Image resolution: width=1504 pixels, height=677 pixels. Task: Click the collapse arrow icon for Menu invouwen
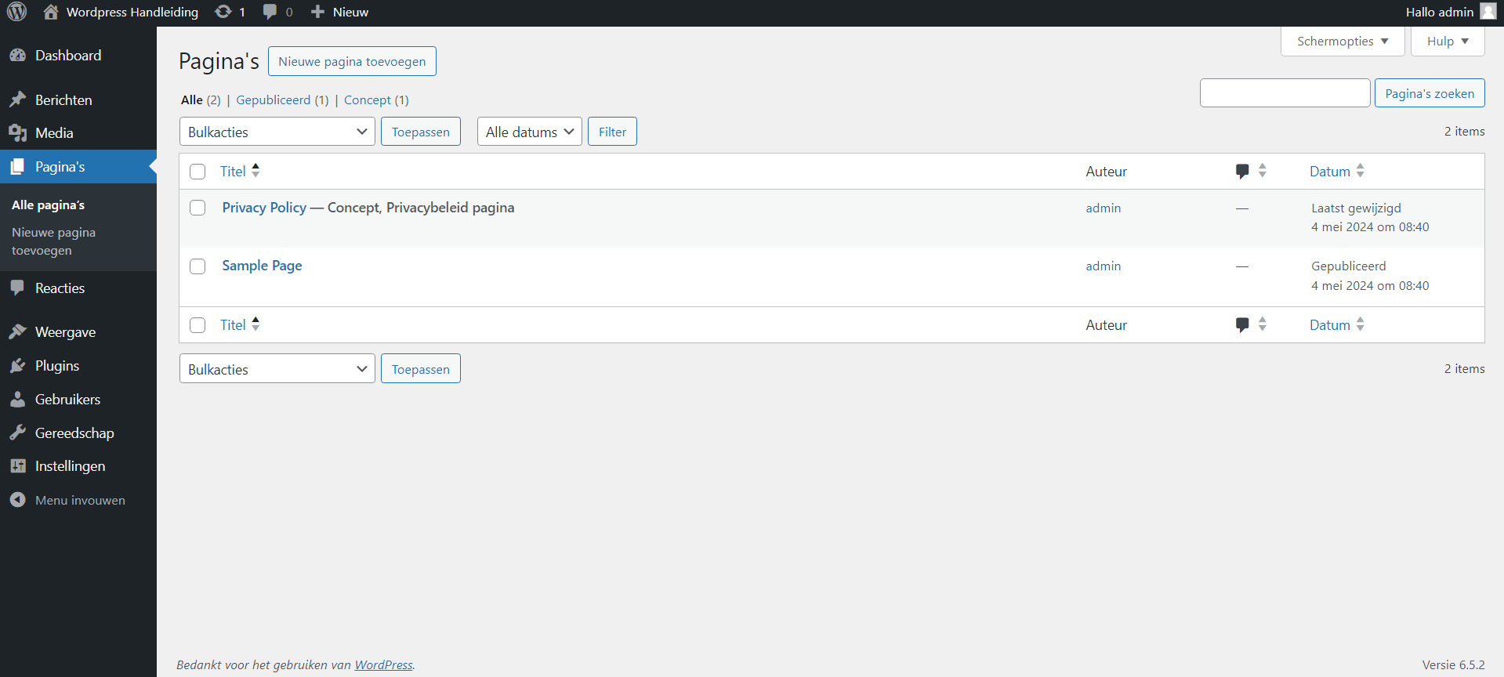(17, 500)
